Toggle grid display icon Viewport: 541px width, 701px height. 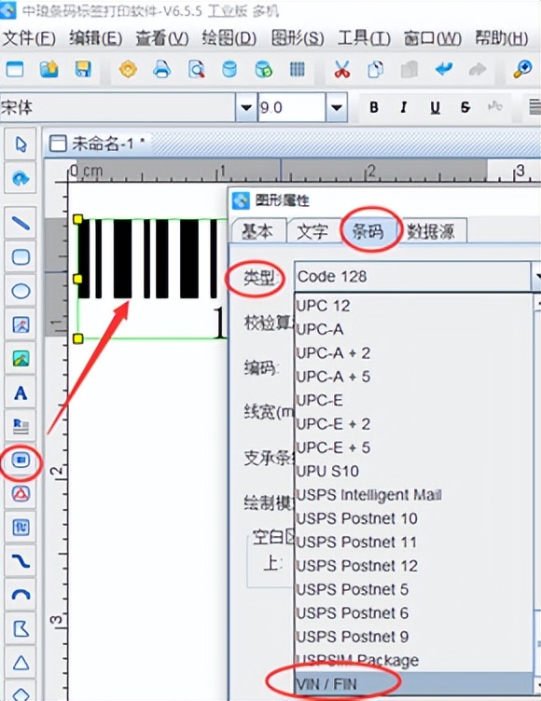pos(298,69)
